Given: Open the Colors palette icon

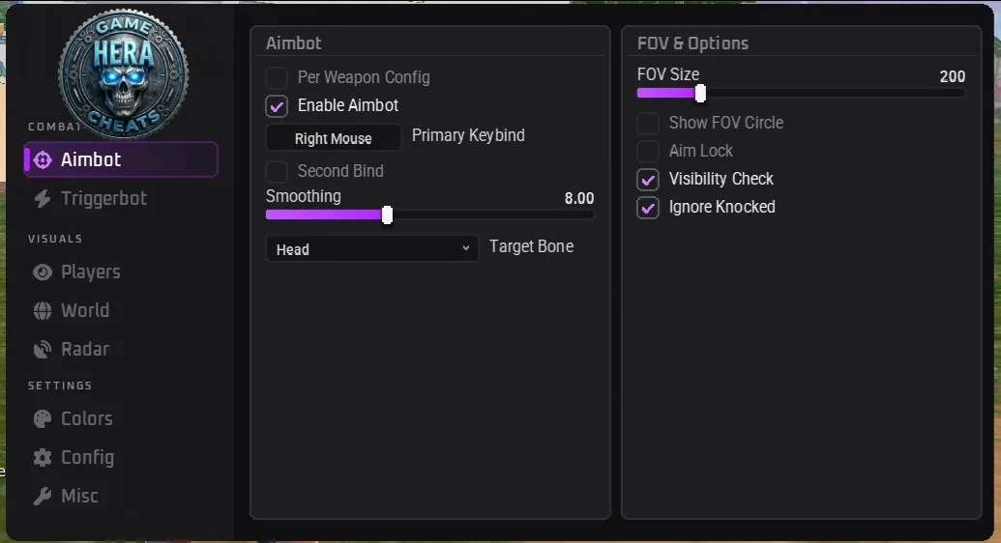Looking at the screenshot, I should point(43,418).
